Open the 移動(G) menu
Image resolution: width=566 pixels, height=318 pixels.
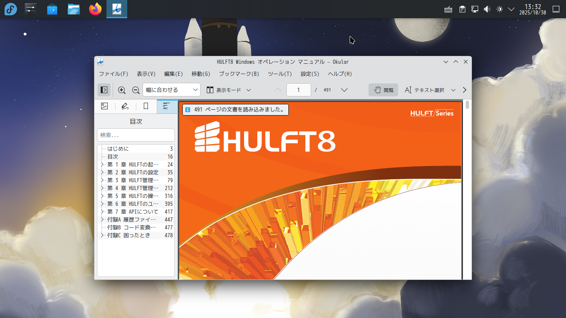pos(201,74)
